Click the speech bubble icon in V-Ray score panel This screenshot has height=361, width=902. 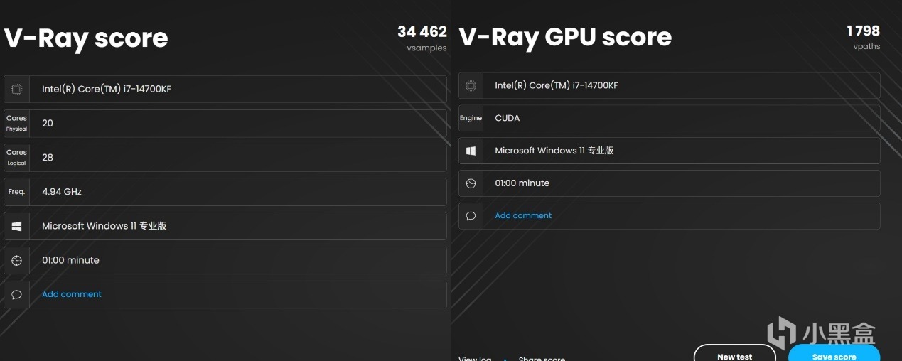tap(16, 294)
